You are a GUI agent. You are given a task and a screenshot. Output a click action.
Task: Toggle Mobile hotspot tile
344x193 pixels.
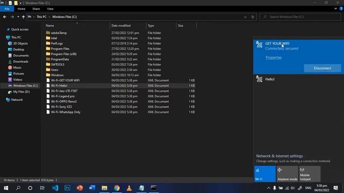click(x=310, y=174)
